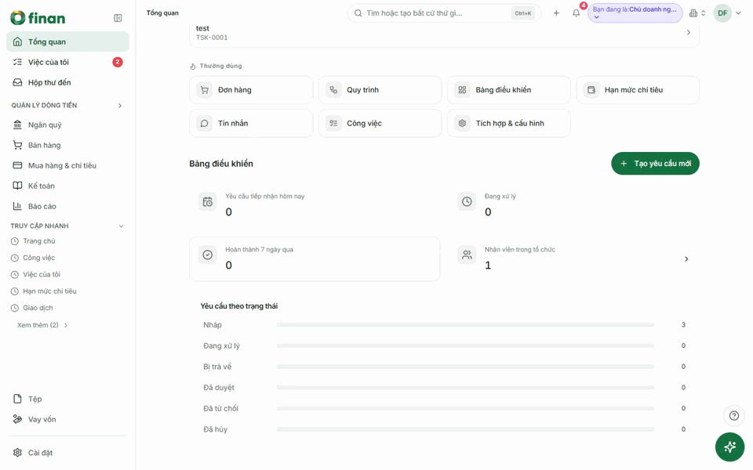Click checkmark icon for Hoàn thành 7 ngày qua
Viewport: 753px width, 470px height.
[x=207, y=255]
